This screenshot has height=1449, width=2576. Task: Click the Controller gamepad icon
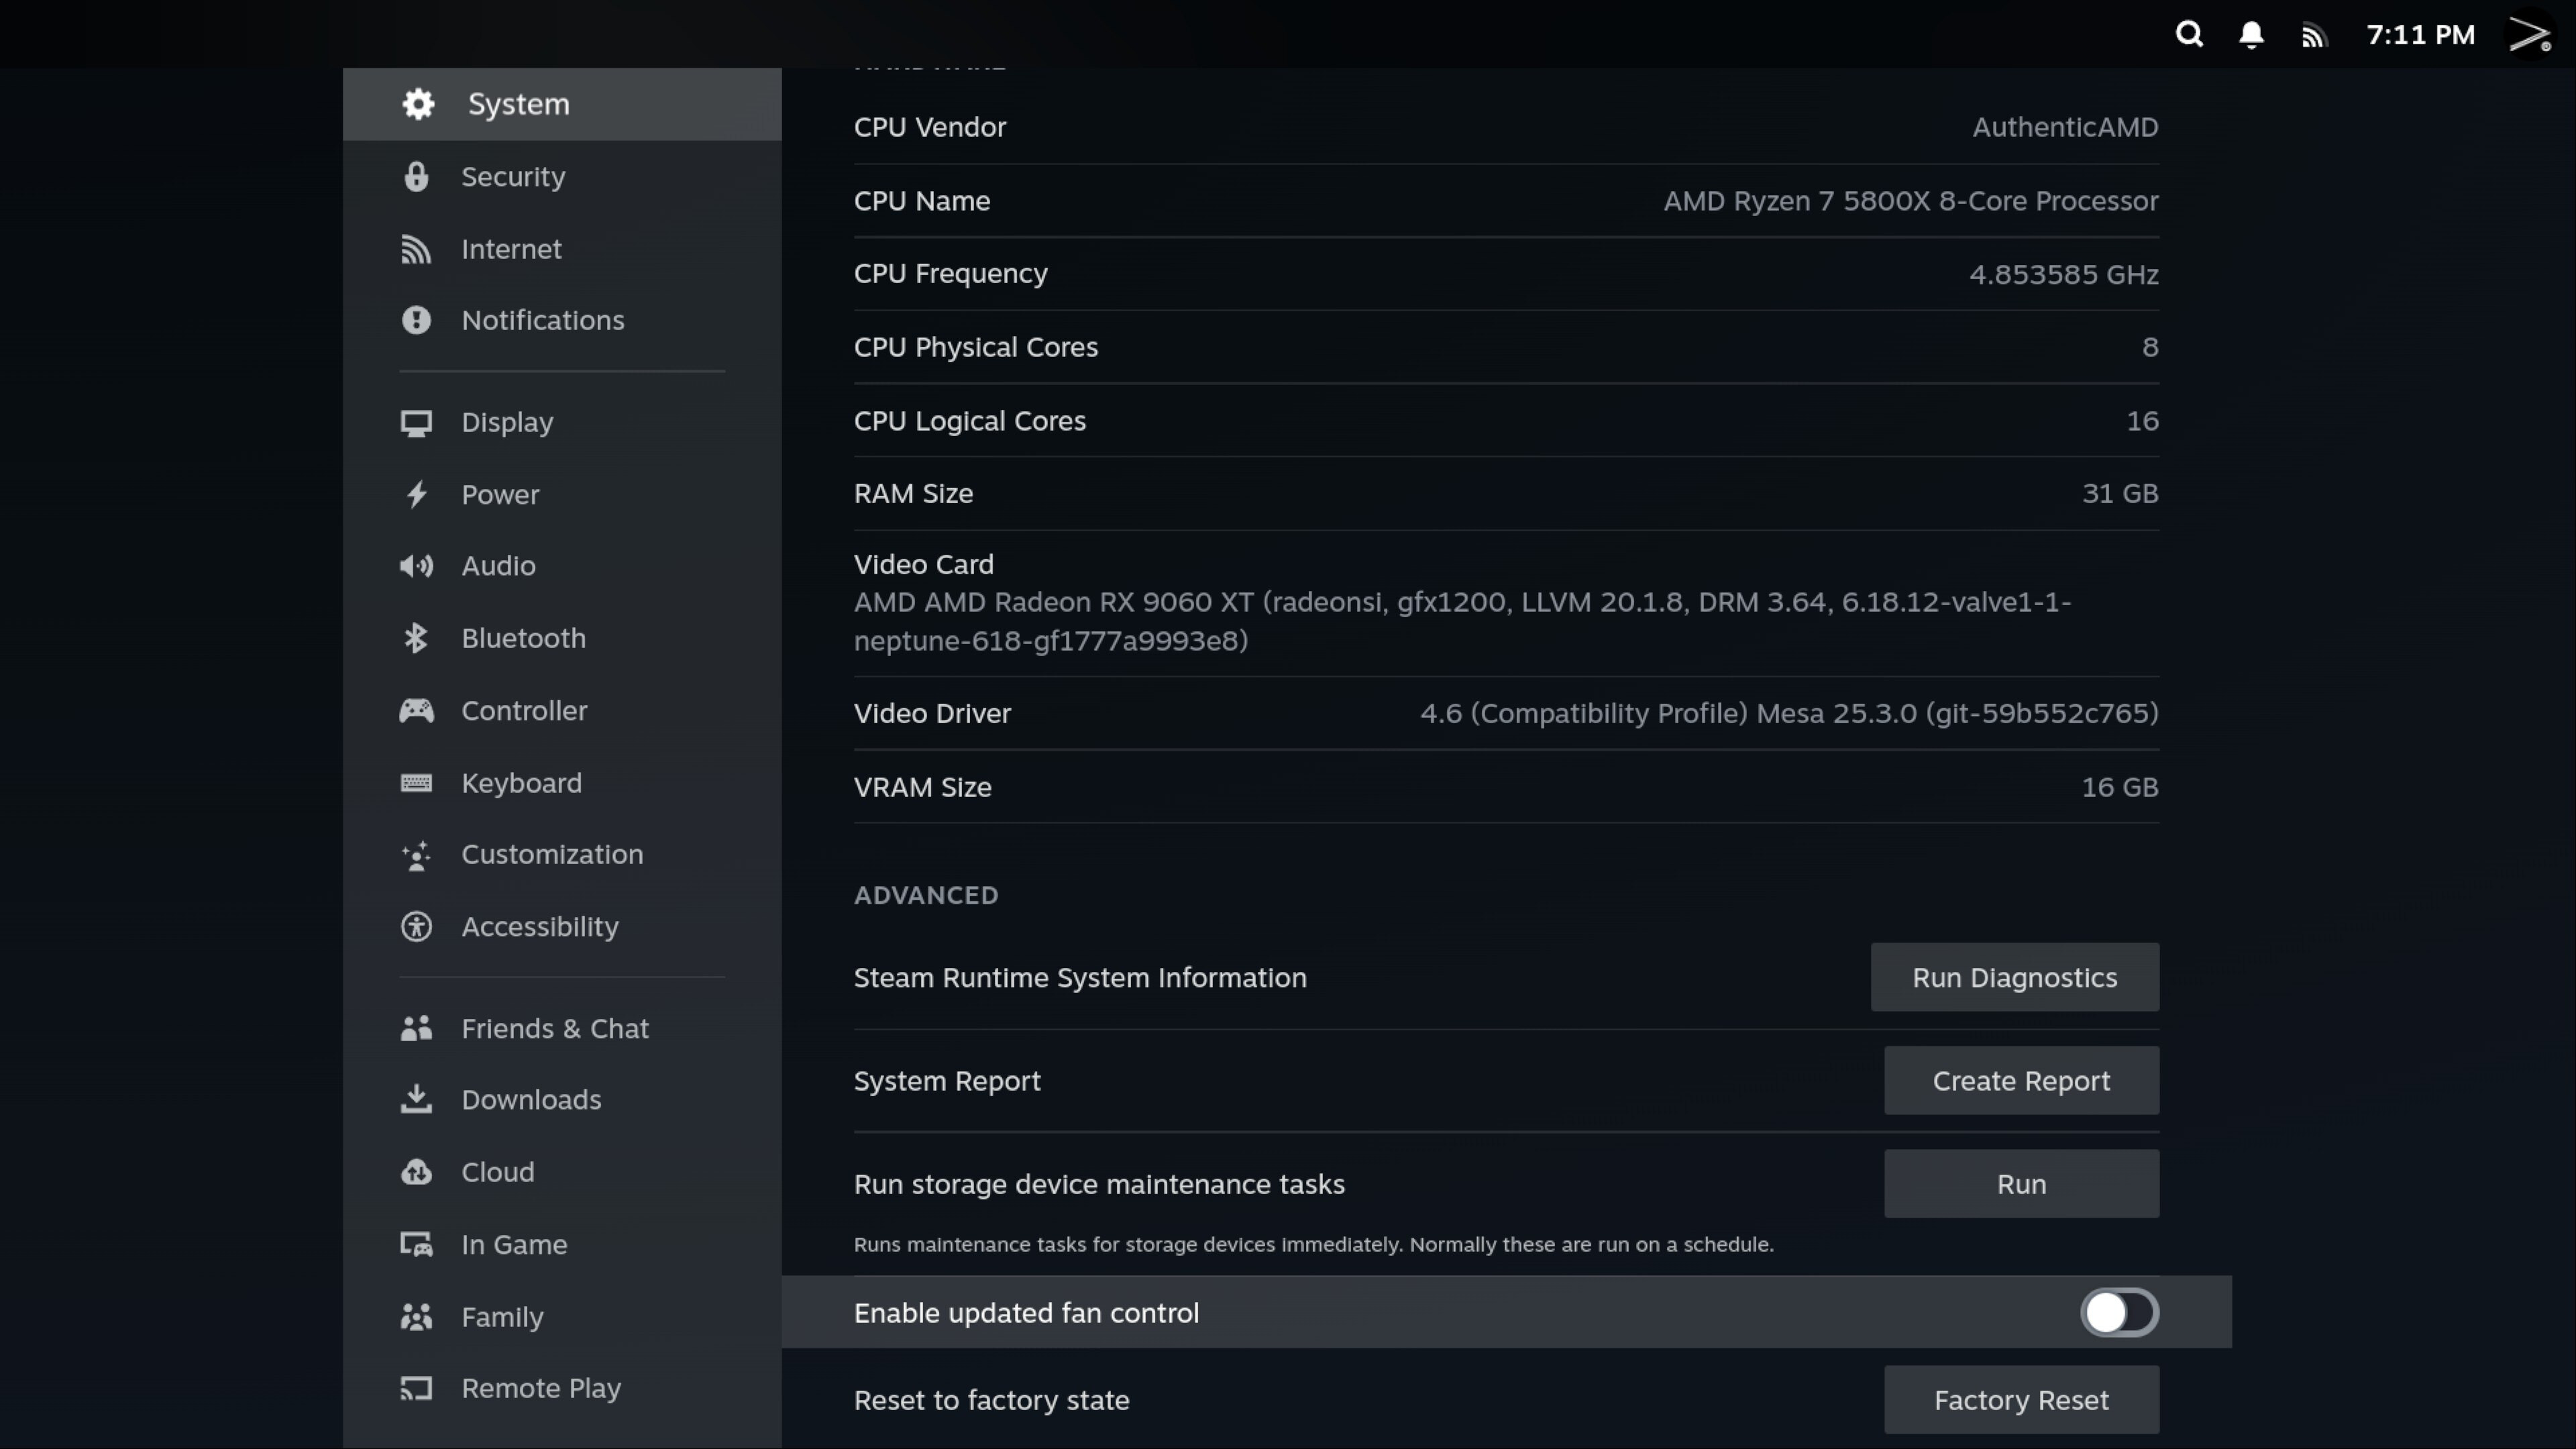[x=416, y=711]
